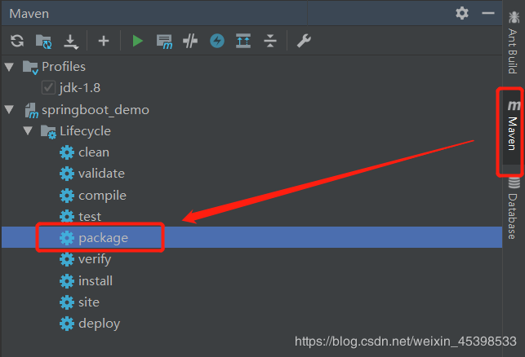The height and width of the screenshot is (357, 525).
Task: Select the verify lifecycle goal
Action: 86,259
